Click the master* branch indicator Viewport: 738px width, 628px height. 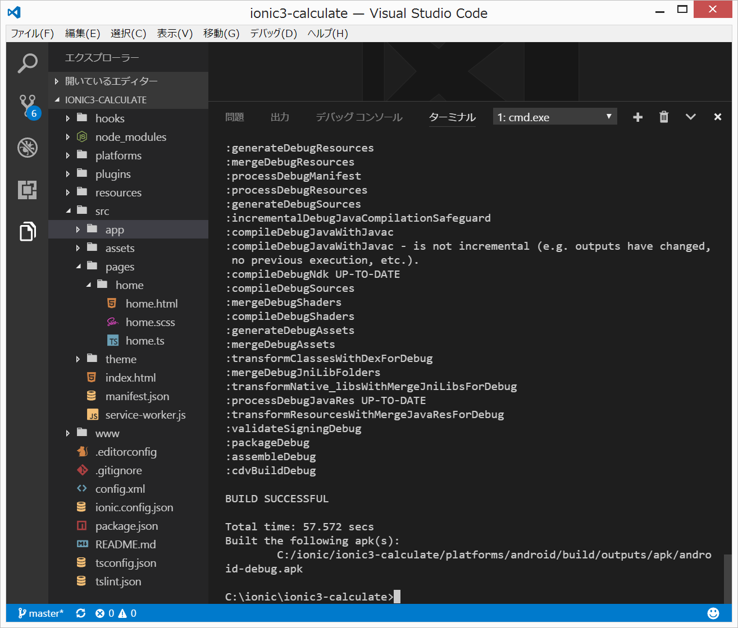coord(41,613)
